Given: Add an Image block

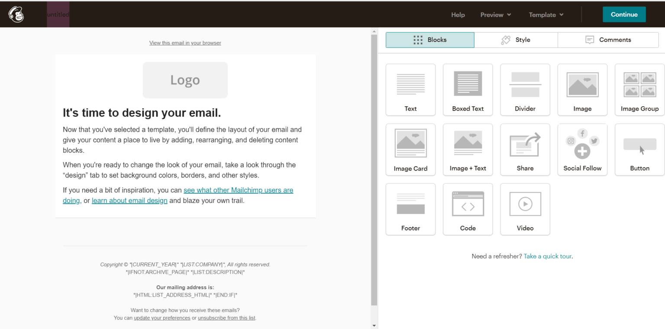Looking at the screenshot, I should click(582, 89).
